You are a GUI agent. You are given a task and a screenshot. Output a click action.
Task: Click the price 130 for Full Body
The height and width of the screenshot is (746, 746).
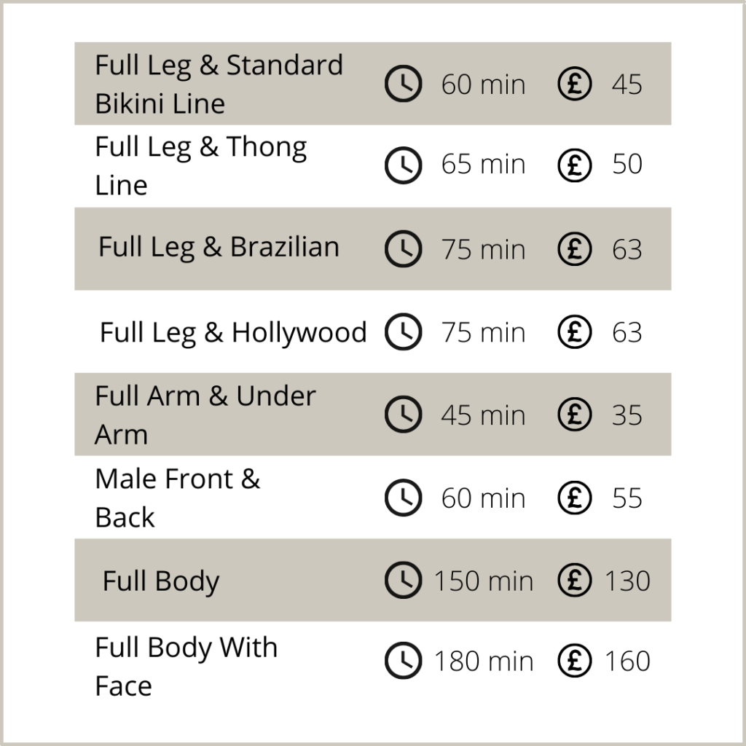[627, 581]
